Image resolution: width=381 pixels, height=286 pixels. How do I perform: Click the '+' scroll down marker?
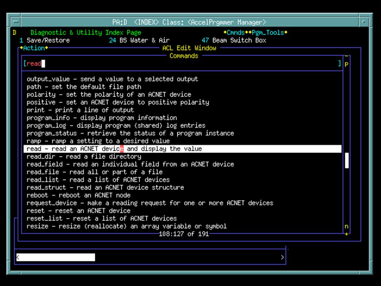tap(346, 234)
